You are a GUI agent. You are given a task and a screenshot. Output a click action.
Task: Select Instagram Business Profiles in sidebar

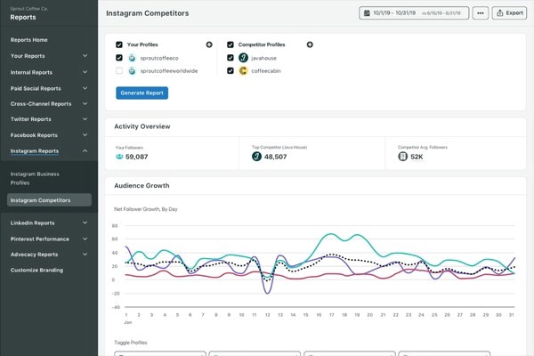pyautogui.click(x=32, y=177)
